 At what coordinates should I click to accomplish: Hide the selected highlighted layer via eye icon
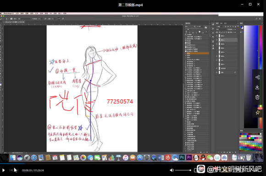tap(217, 40)
